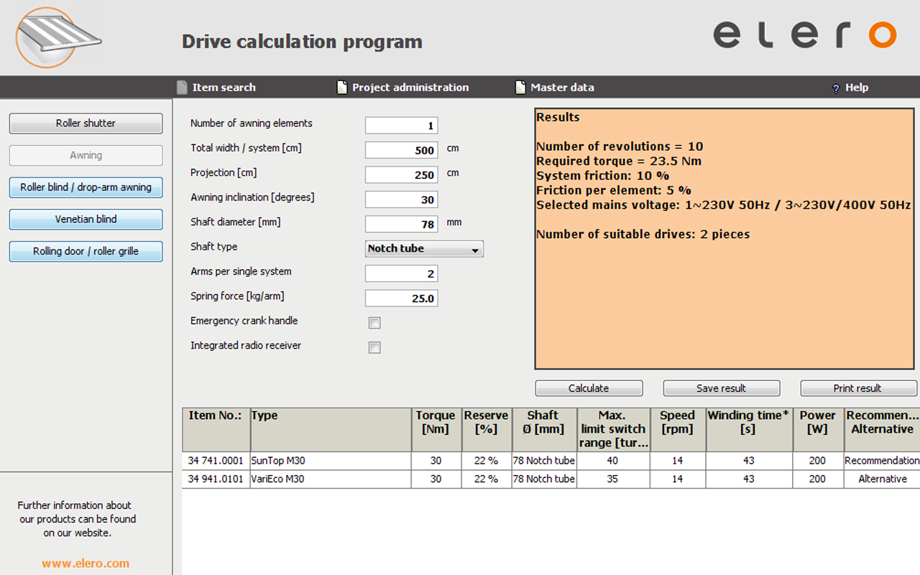The image size is (920, 575).
Task: Click the elero brand logo
Action: coord(805,34)
